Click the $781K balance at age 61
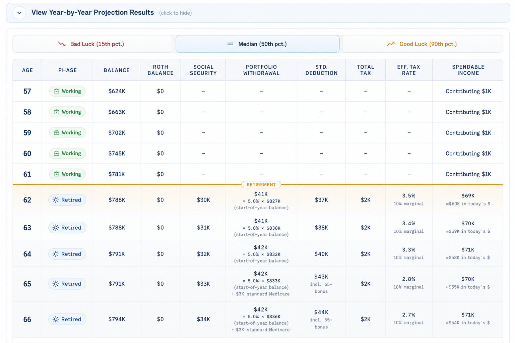 117,174
